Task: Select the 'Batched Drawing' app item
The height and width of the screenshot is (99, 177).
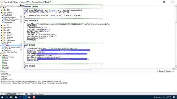Action: 10,17
